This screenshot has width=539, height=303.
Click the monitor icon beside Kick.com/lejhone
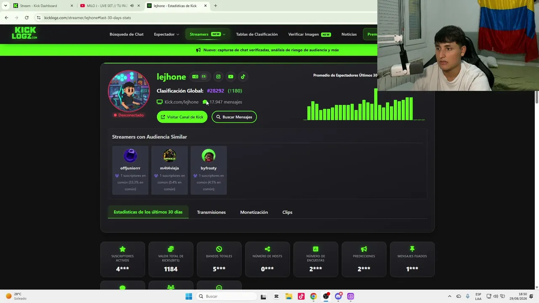pos(160,102)
